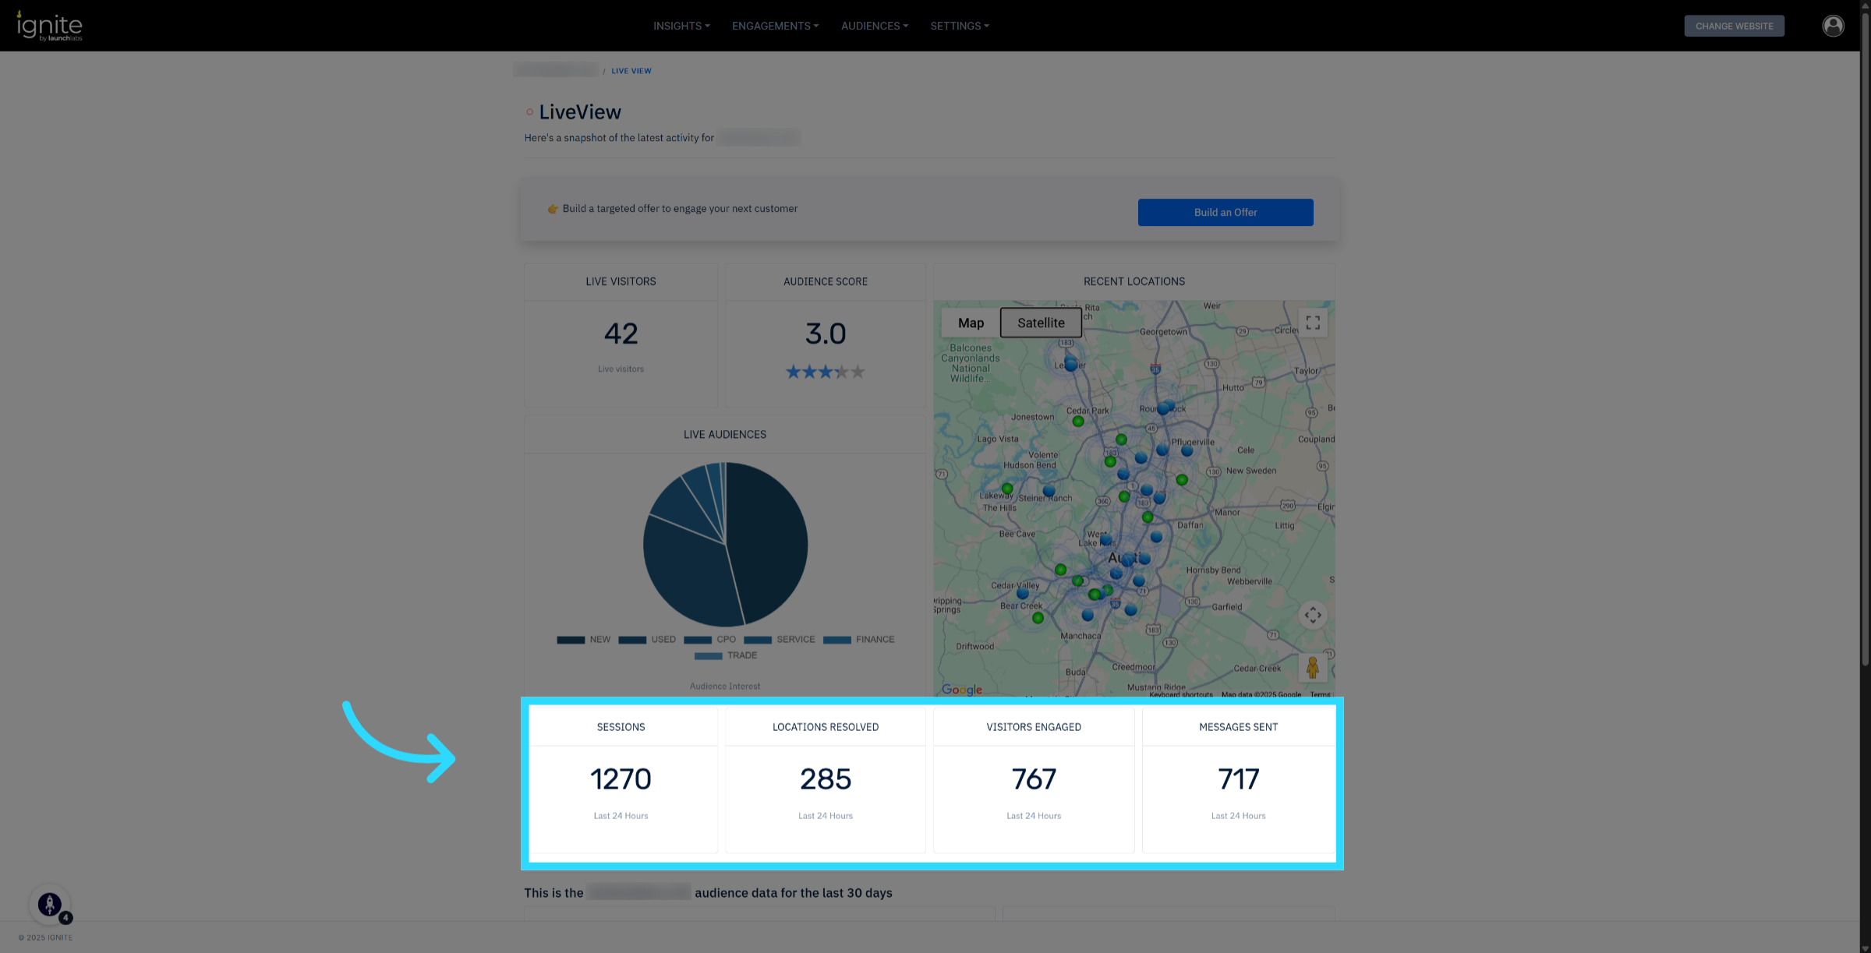1871x953 pixels.
Task: Click the FINANCE legend color swatch
Action: click(x=836, y=640)
